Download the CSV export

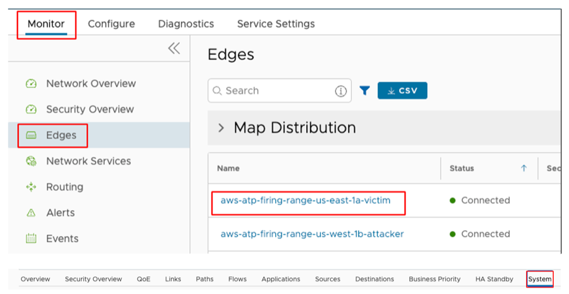click(x=402, y=91)
